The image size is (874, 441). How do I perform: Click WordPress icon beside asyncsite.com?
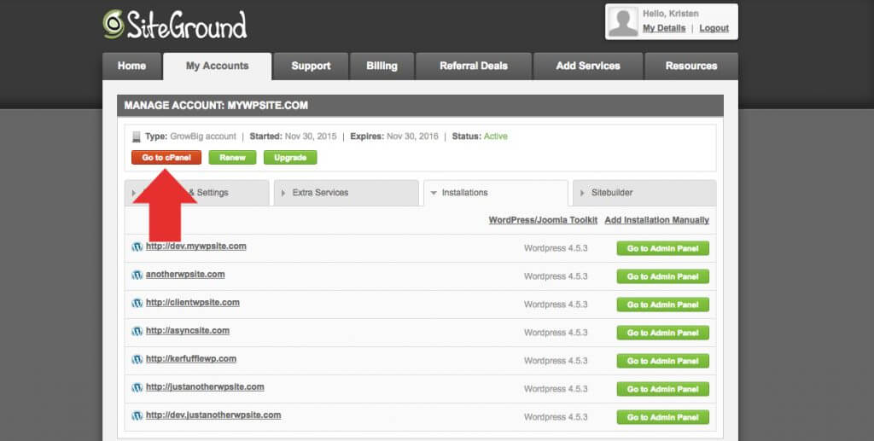[137, 331]
